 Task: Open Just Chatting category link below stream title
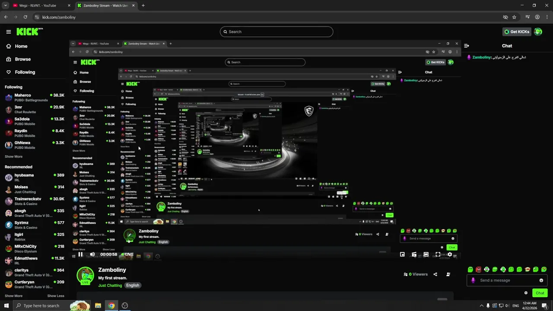pos(110,286)
